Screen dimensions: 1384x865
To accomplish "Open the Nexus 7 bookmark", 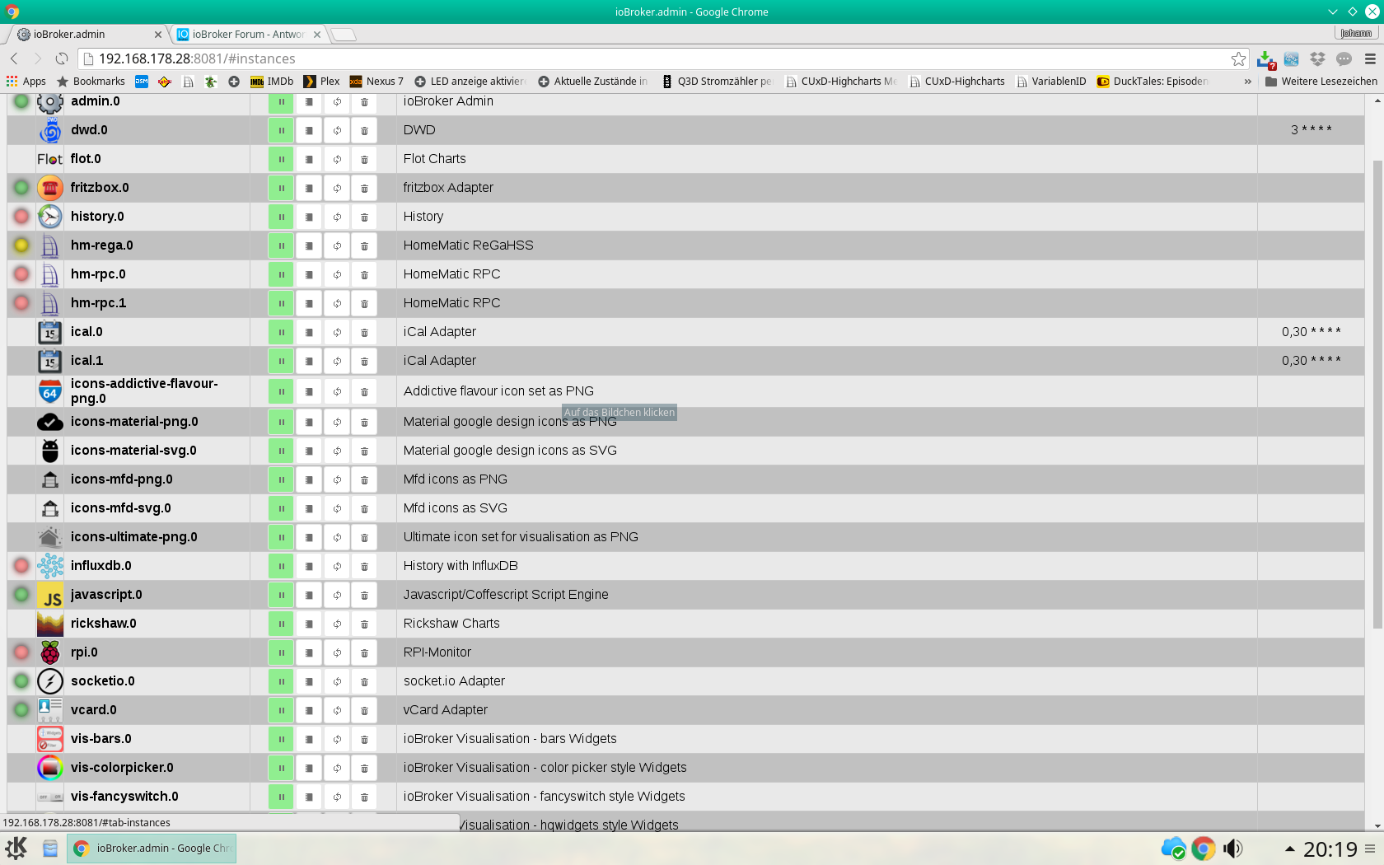I will pos(376,81).
